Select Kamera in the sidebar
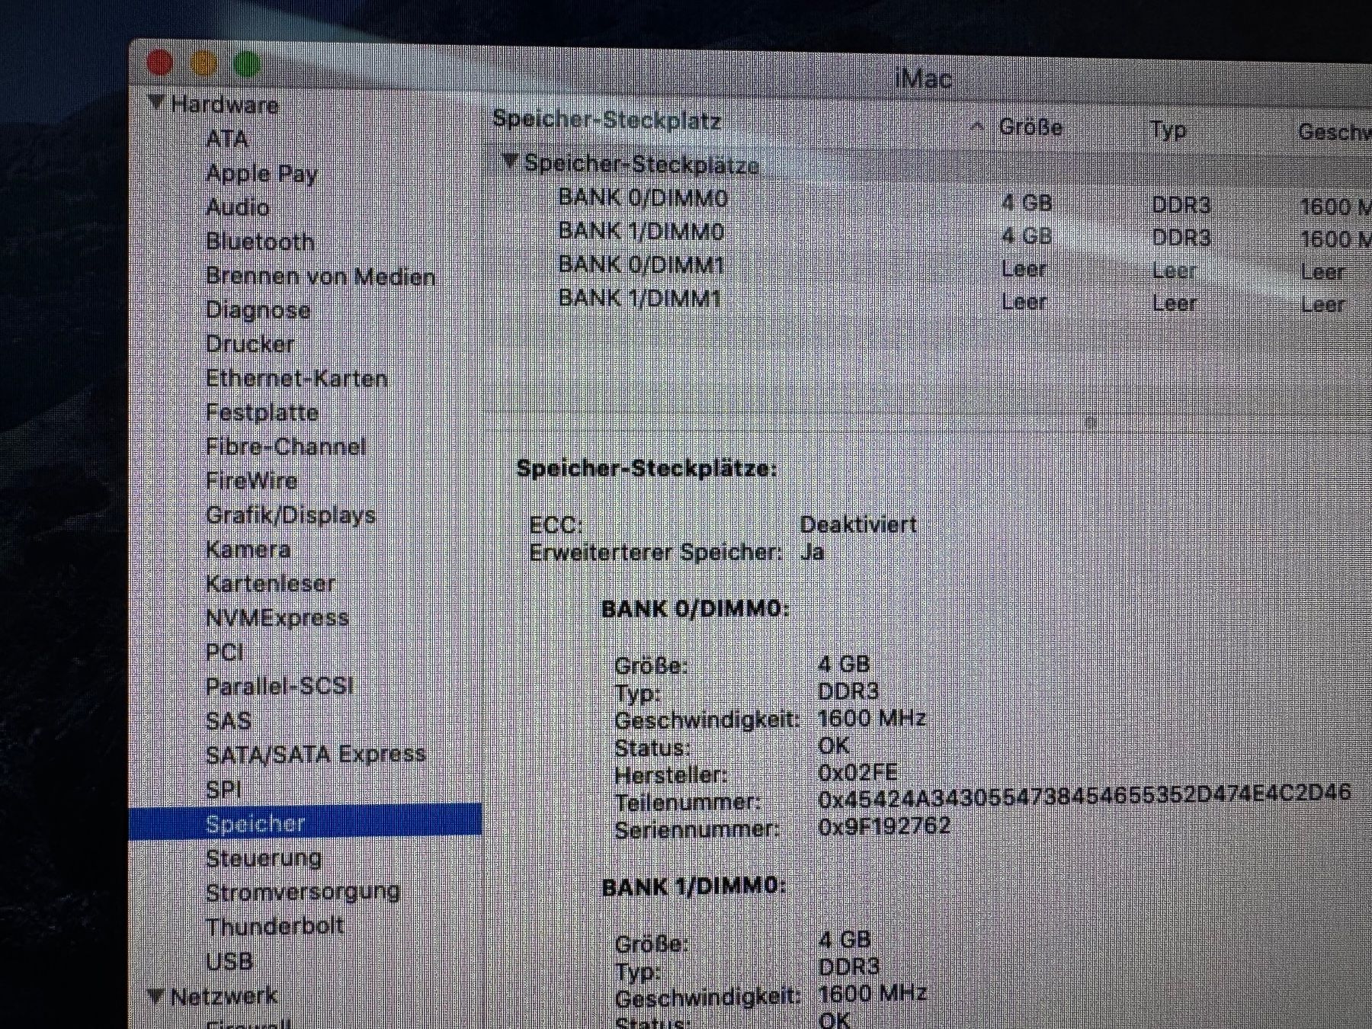Image resolution: width=1372 pixels, height=1029 pixels. point(248,550)
